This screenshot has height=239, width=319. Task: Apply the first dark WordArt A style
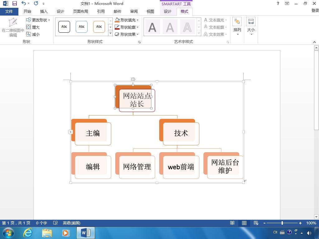pyautogui.click(x=152, y=27)
